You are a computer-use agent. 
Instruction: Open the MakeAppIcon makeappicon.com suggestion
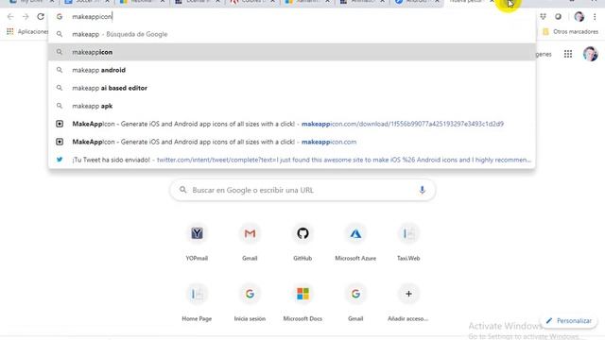point(292,142)
